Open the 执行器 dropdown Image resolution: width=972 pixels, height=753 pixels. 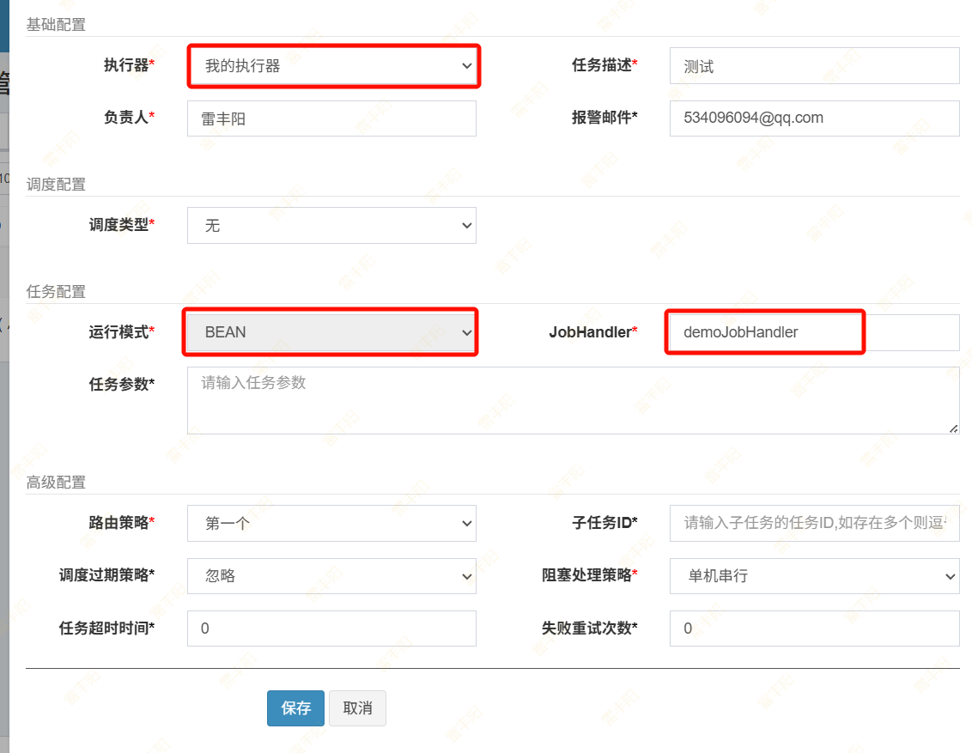(x=331, y=66)
